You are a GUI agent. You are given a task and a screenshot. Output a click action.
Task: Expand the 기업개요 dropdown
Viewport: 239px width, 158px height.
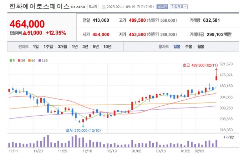click(179, 7)
